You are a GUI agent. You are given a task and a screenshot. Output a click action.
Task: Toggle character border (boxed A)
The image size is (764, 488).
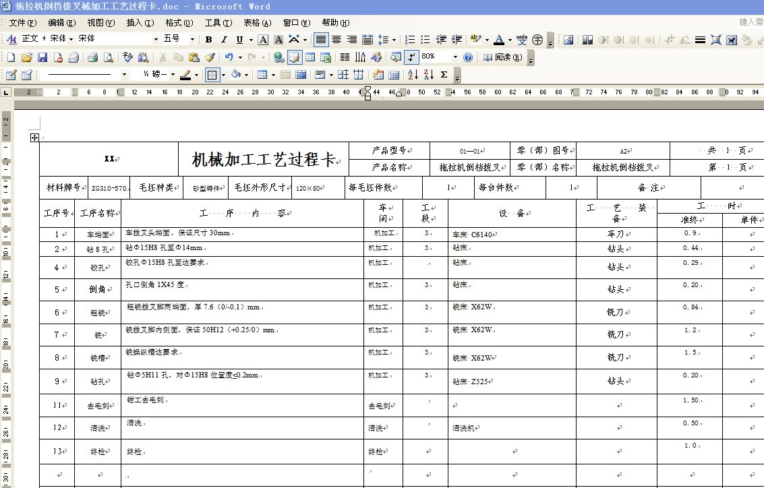[x=263, y=40]
